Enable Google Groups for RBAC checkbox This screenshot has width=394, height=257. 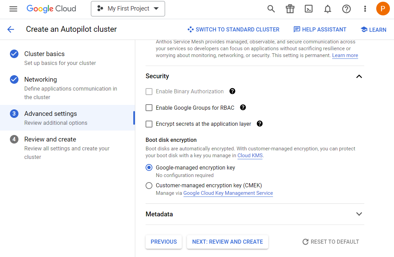(x=149, y=108)
